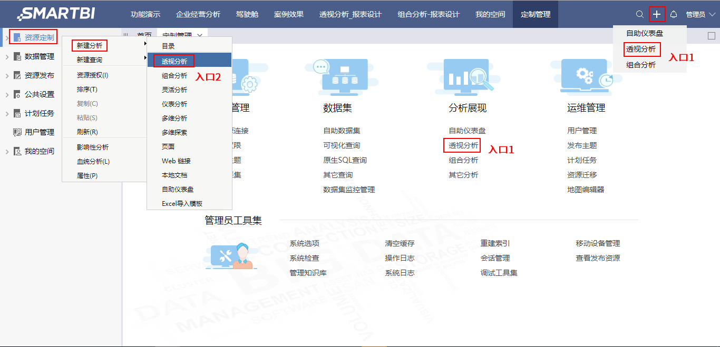Choose 多维探索 in the submenu

click(189, 133)
